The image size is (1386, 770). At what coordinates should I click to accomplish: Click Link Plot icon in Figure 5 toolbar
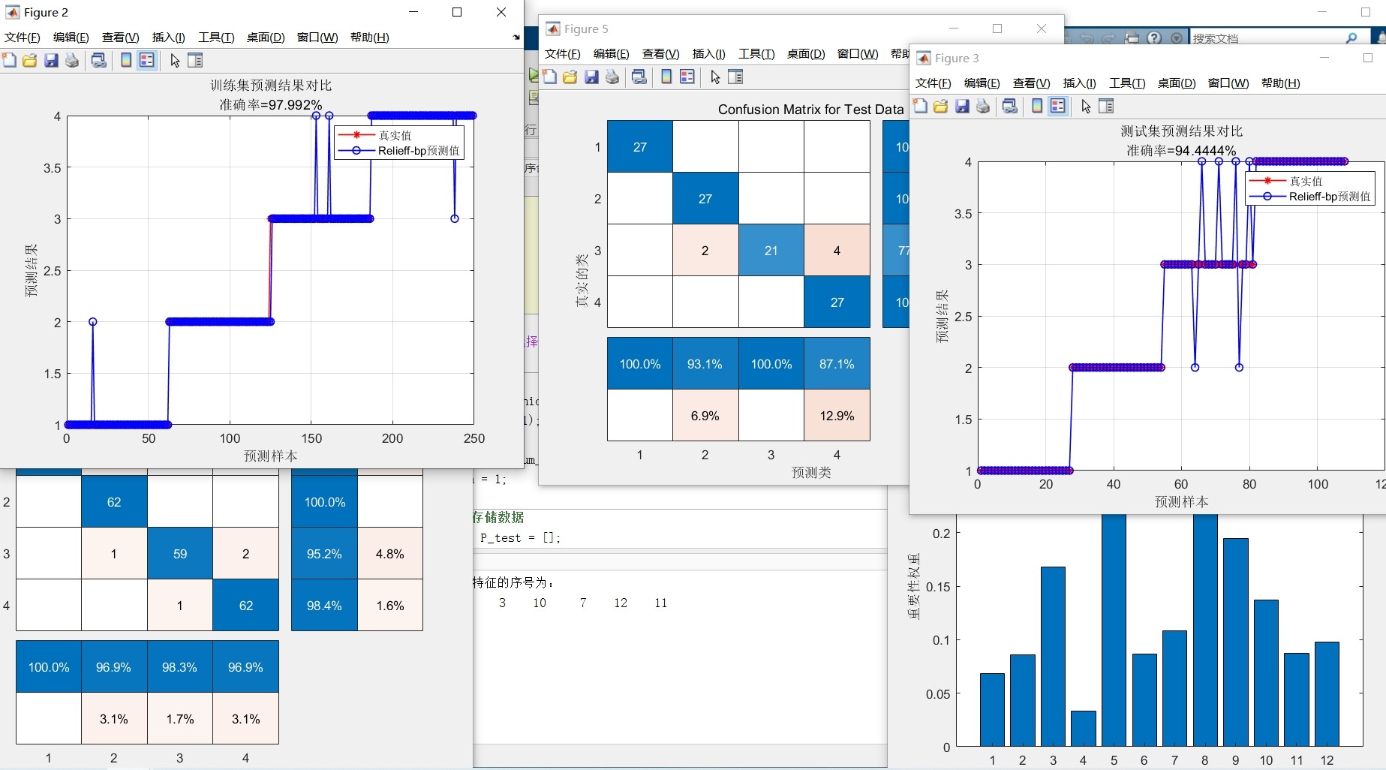639,77
